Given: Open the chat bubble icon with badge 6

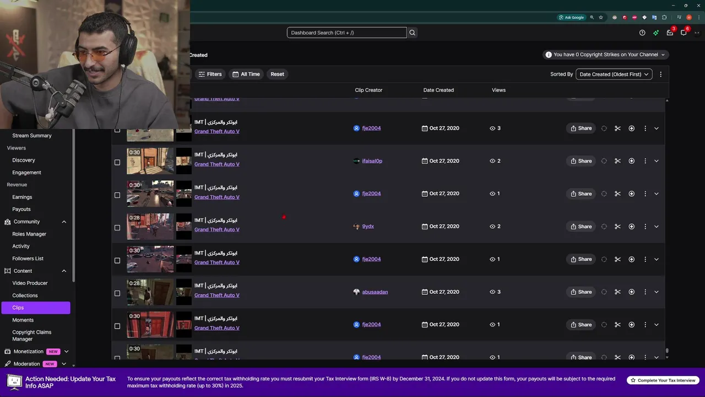Looking at the screenshot, I should pyautogui.click(x=684, y=33).
